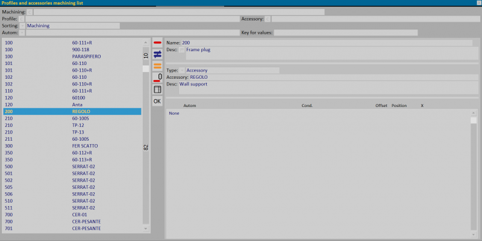Click the red minus delete icon
The height and width of the screenshot is (241, 482).
[x=157, y=42]
